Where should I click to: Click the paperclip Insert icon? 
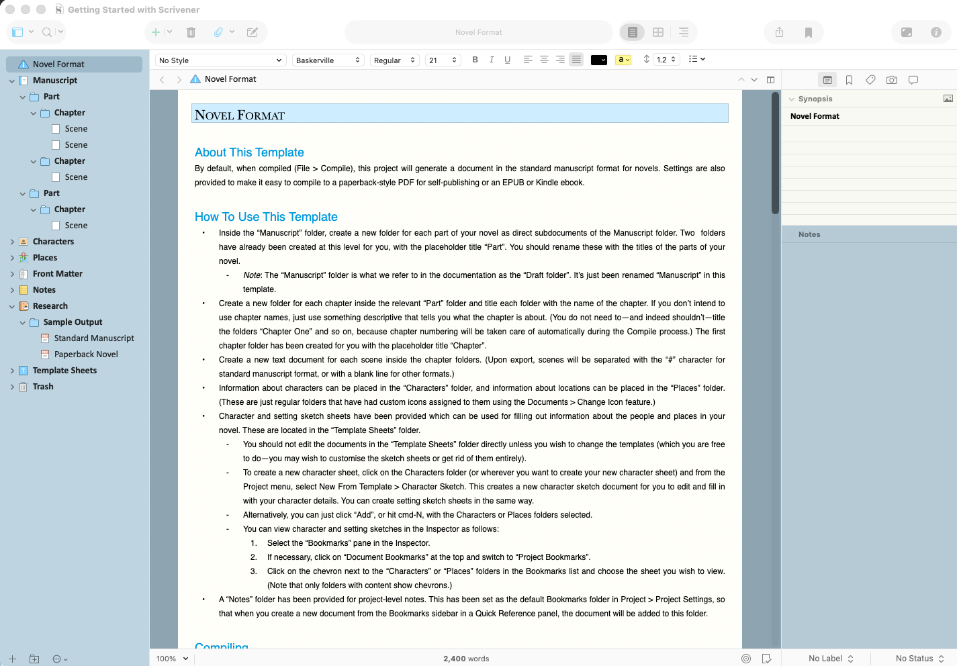[218, 32]
